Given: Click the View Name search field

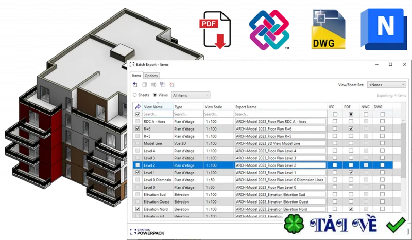Looking at the screenshot, I should coord(158,114).
